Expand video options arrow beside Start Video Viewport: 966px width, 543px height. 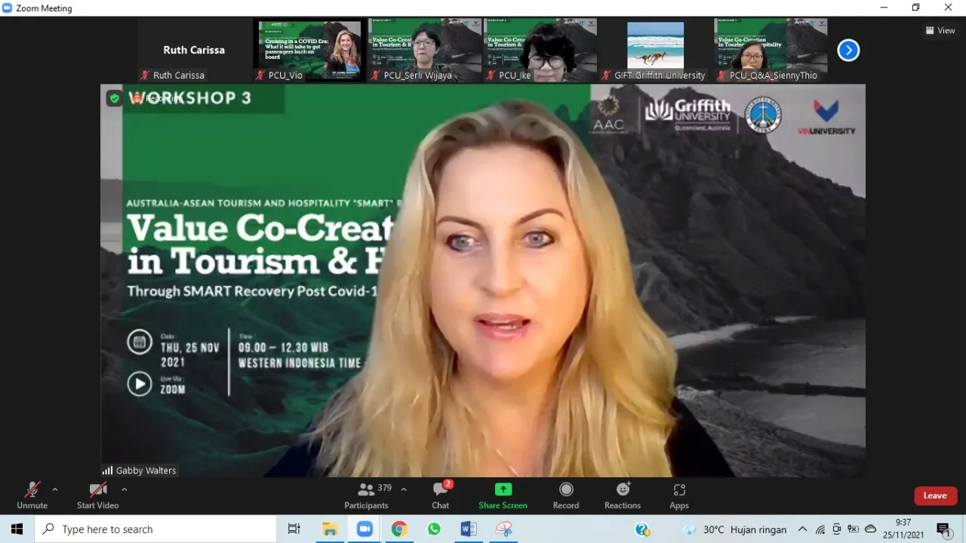tap(125, 489)
